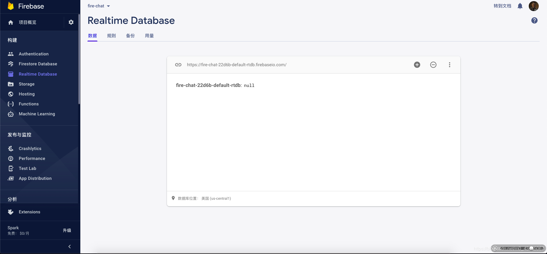Click the Storage folder icon
The image size is (547, 254).
11,84
